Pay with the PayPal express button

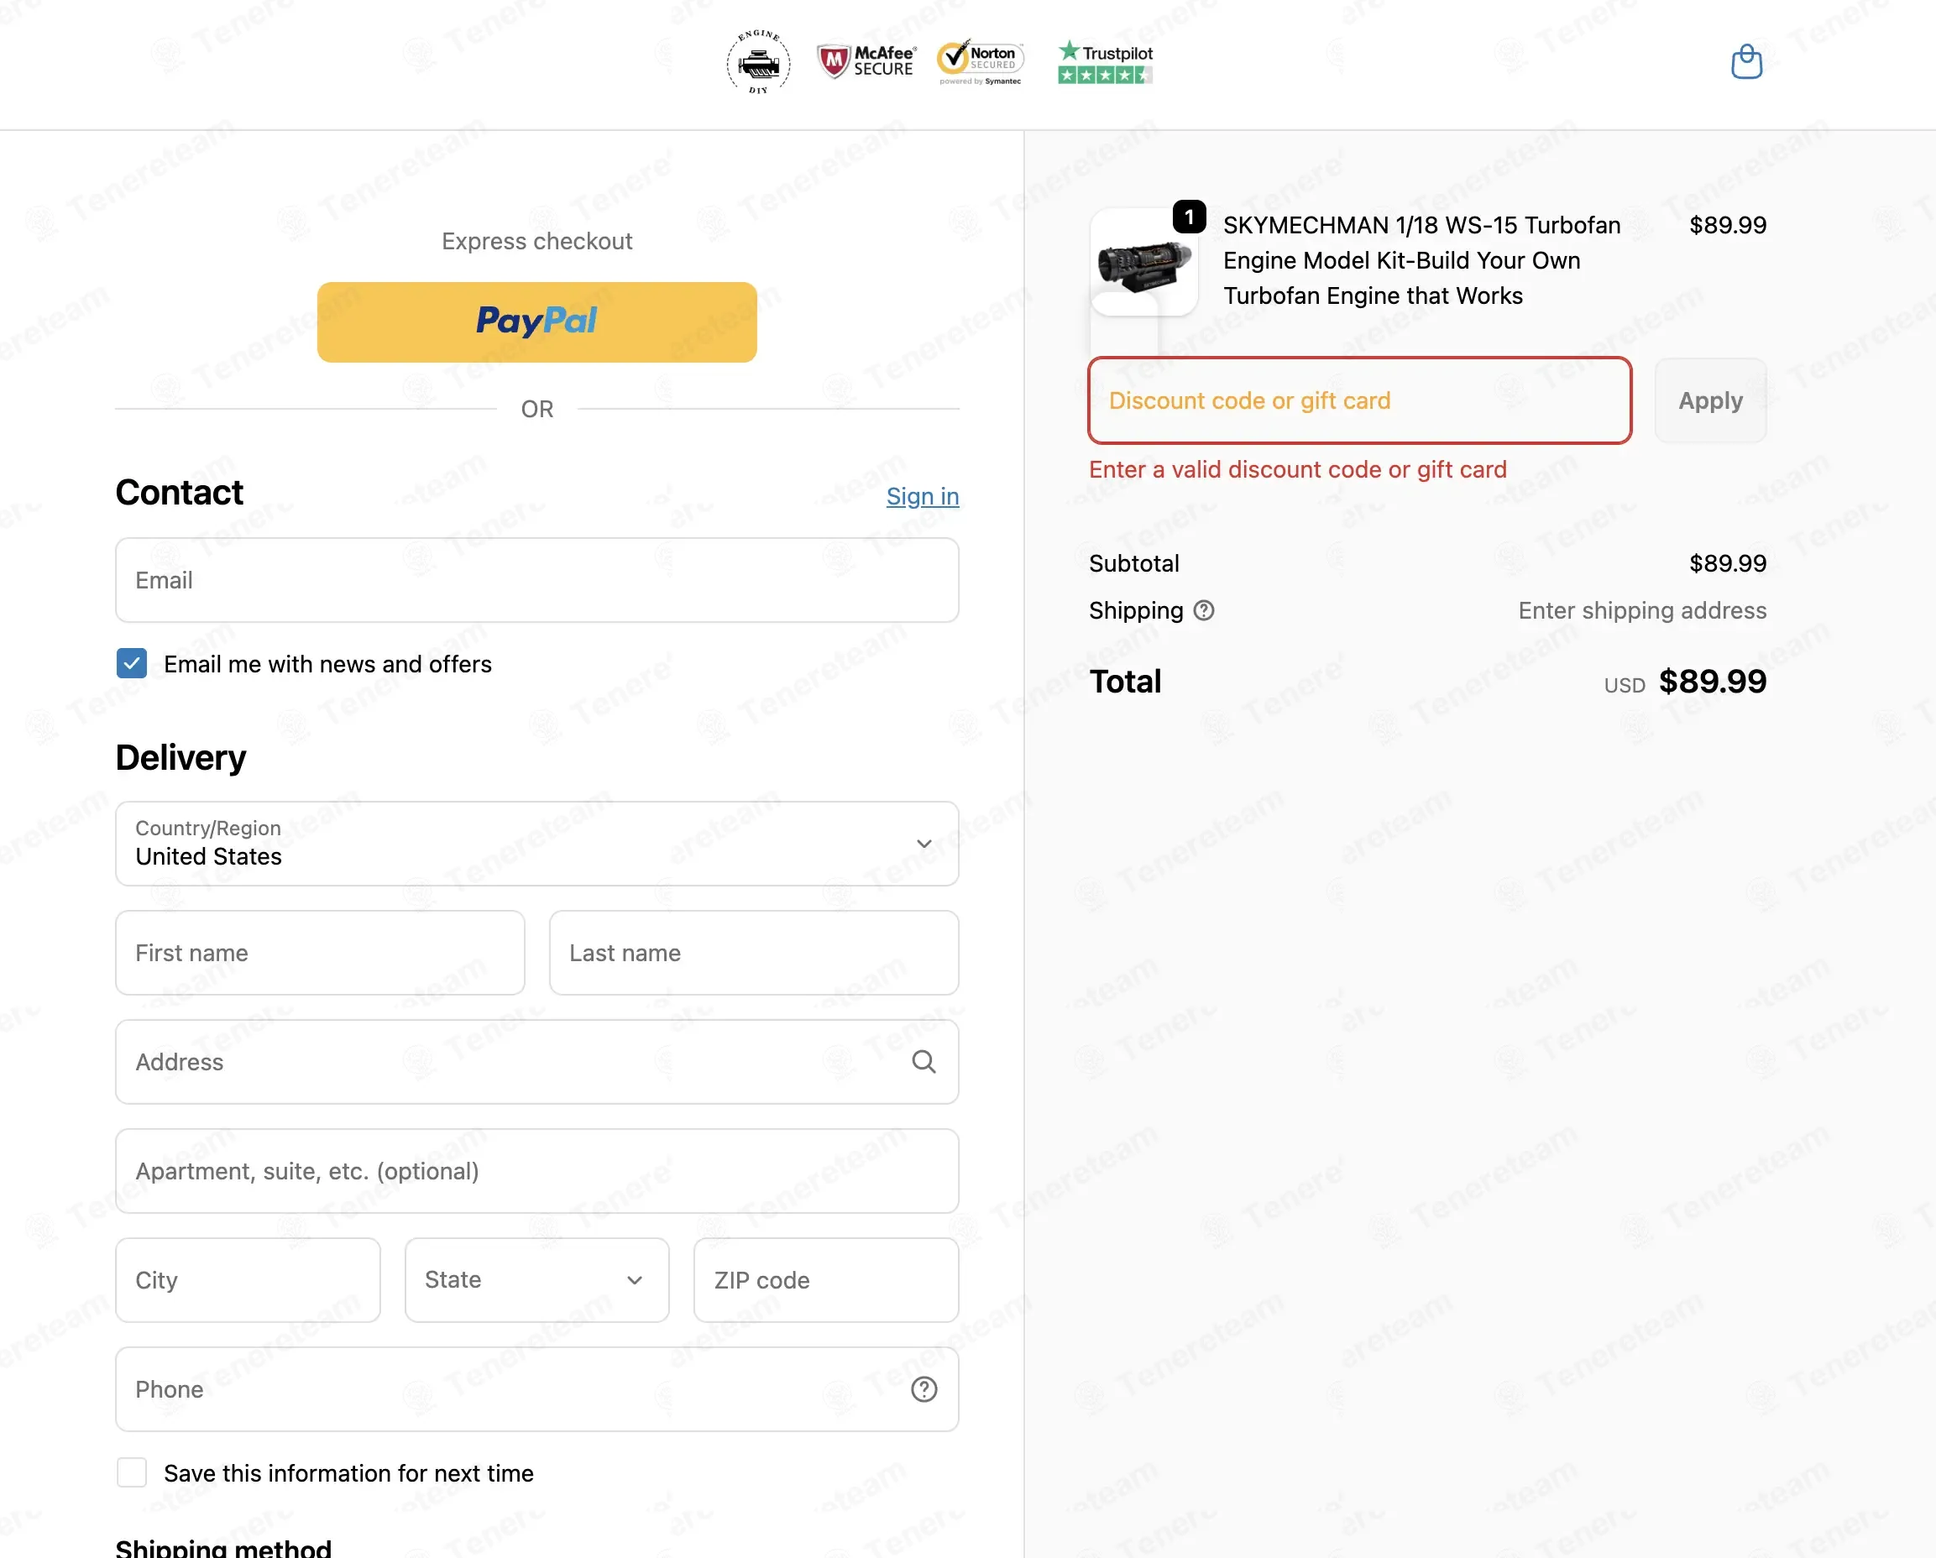click(537, 322)
